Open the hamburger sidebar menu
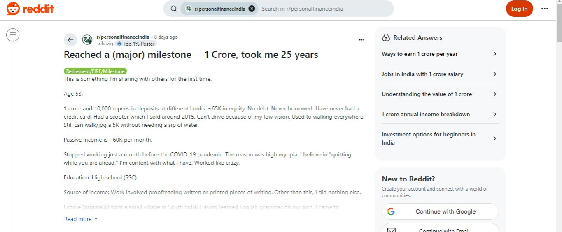Viewport: 562px width, 232px height. point(13,35)
